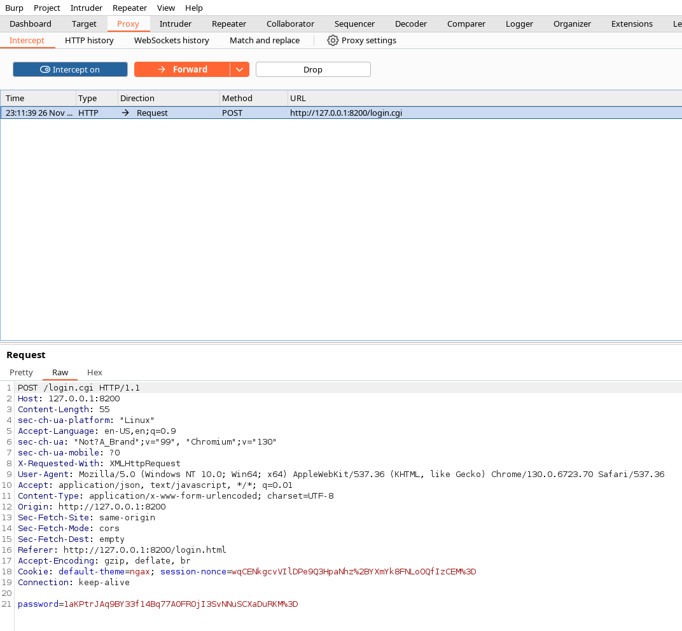
Task: Go to the Repeater tool tab
Action: (x=229, y=24)
